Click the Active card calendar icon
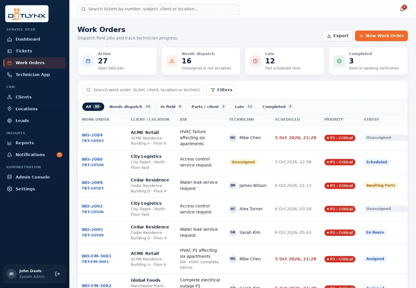Screen dimensions: 416x288 [88, 61]
